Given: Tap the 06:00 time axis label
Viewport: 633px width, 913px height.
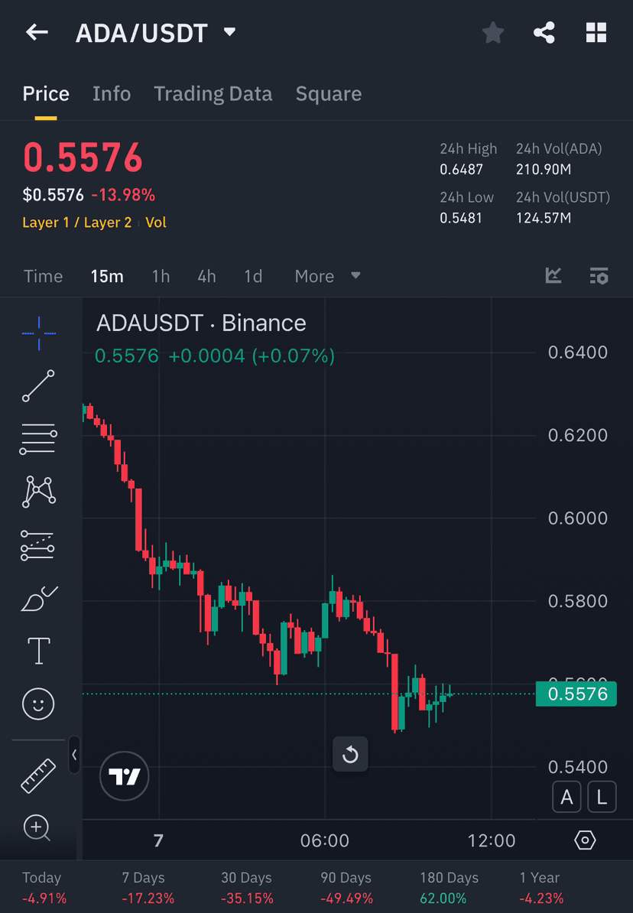Looking at the screenshot, I should click(x=324, y=841).
